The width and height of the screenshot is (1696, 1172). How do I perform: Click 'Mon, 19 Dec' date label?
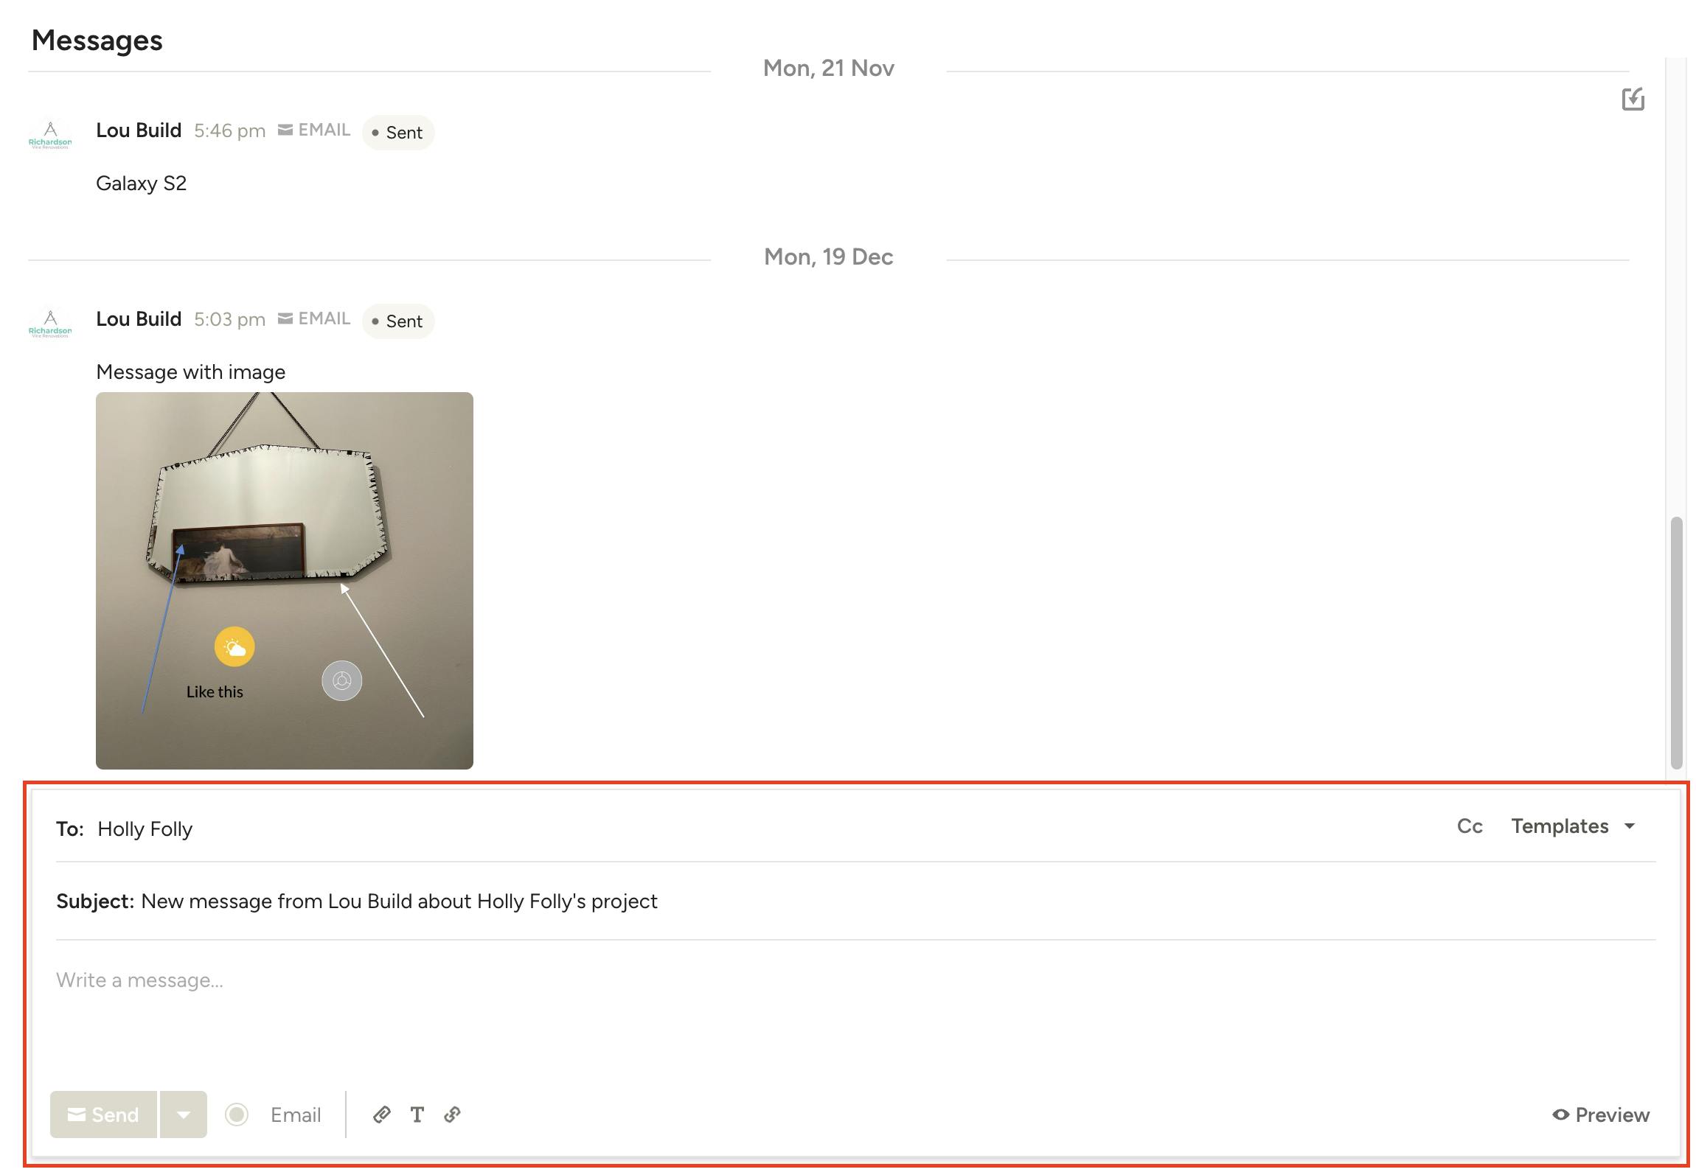(x=828, y=257)
